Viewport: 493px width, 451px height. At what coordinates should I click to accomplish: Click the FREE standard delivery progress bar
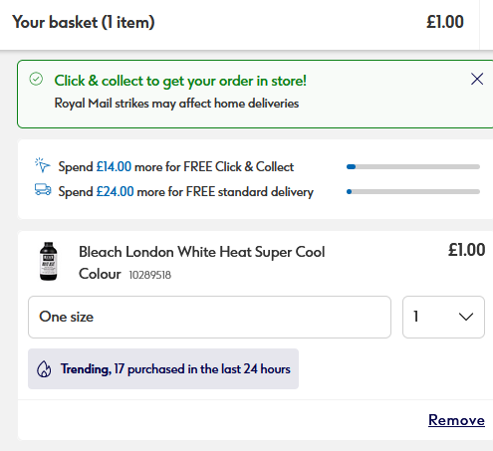(413, 191)
